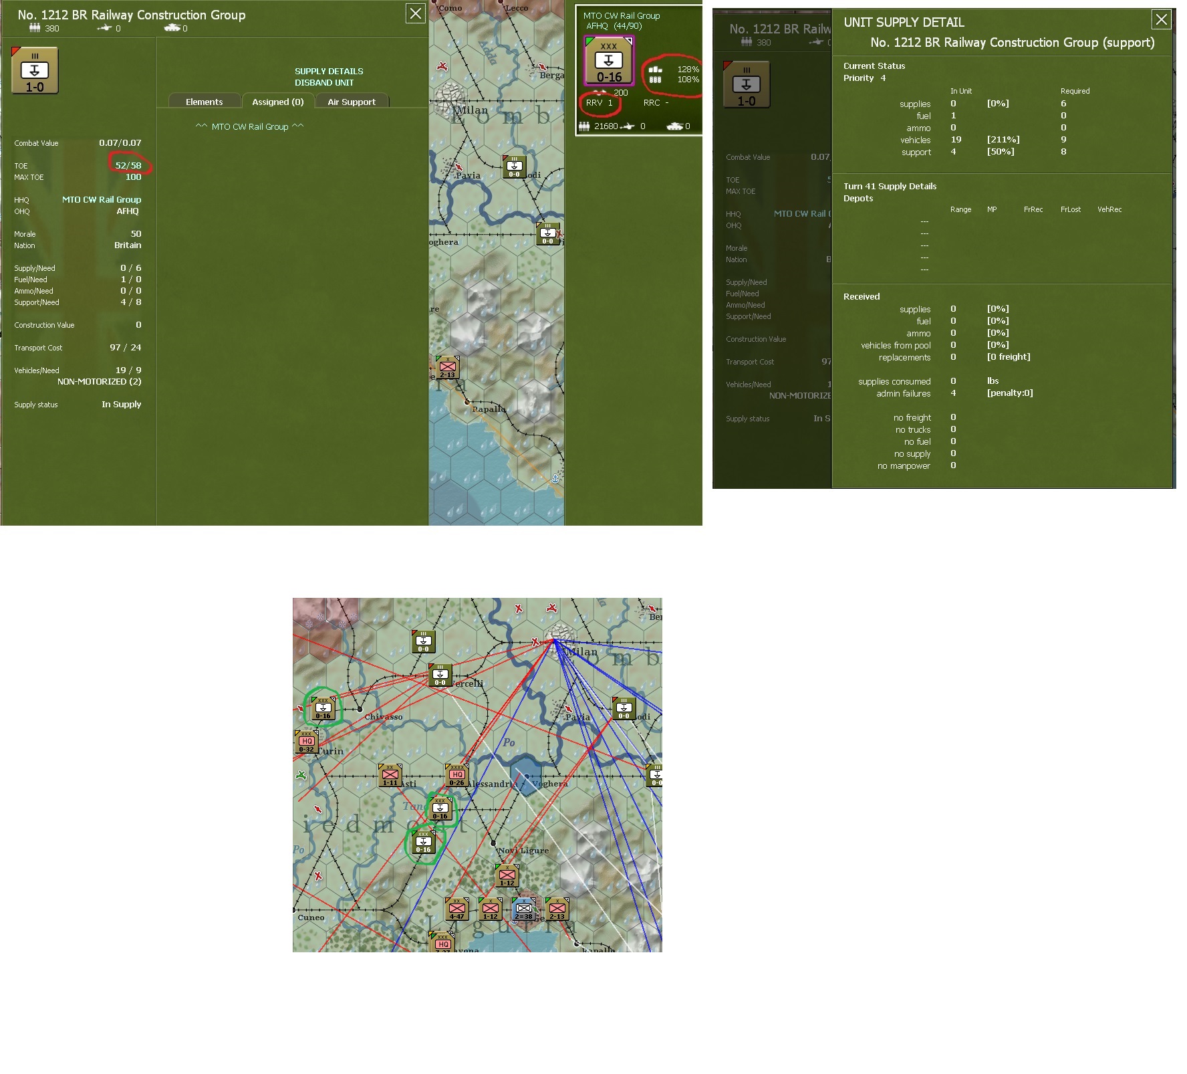
Task: Click the TOE value 52/58
Action: pyautogui.click(x=128, y=165)
